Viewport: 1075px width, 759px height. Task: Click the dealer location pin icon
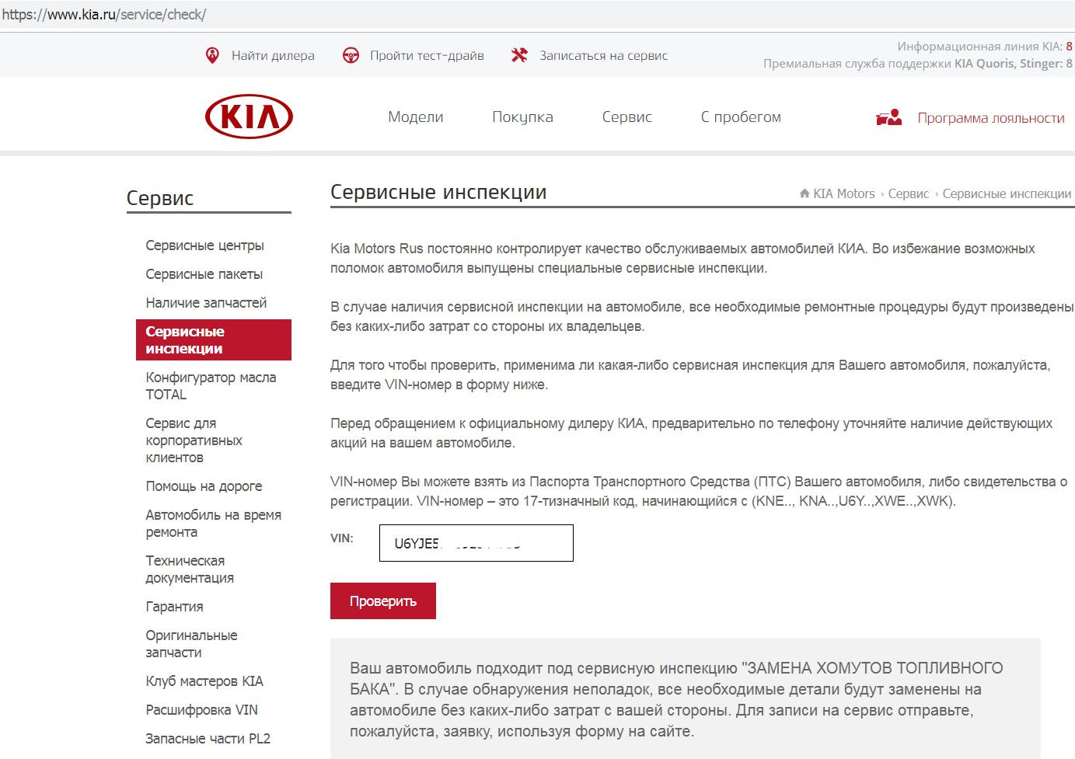click(x=212, y=55)
